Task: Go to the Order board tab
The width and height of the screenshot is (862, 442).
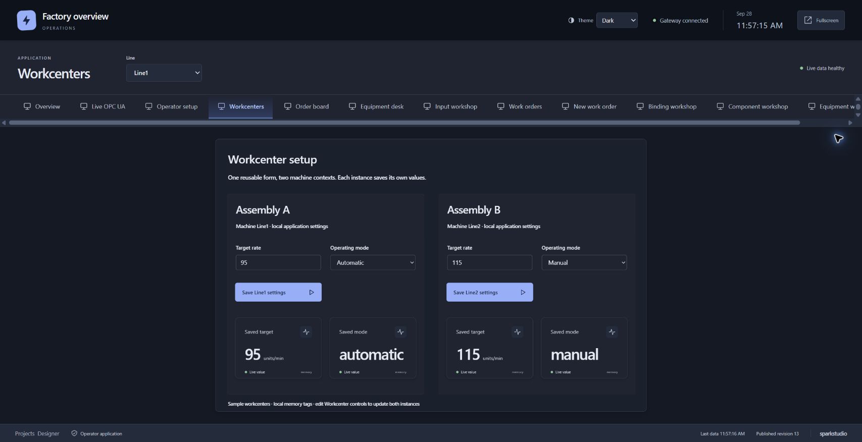Action: (x=307, y=106)
